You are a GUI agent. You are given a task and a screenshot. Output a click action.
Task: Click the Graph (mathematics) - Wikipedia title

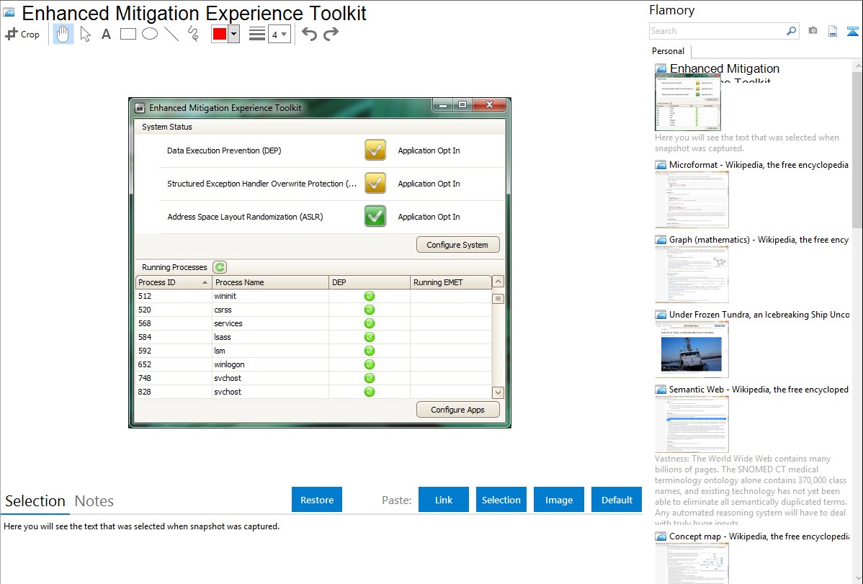coord(759,240)
